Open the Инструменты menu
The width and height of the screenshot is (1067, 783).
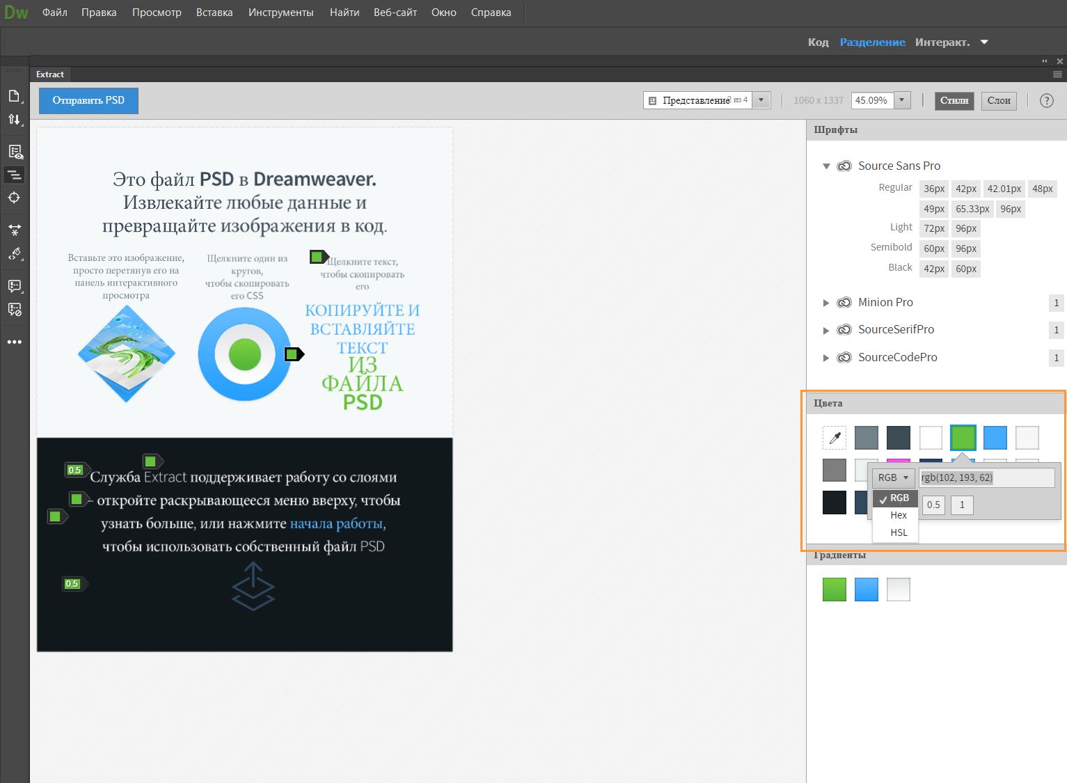[x=281, y=13]
